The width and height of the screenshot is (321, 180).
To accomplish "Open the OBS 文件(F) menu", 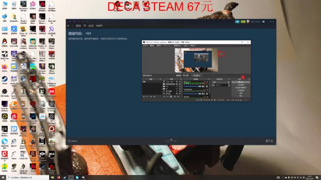I will point(145,46).
